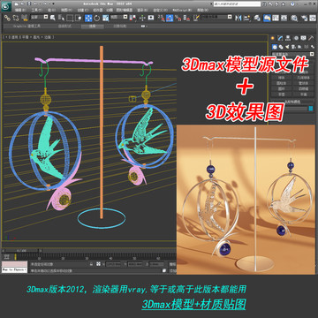This screenshot has width=318, height=318.
Task: Click the Select and Link tool
Action: 7,18
